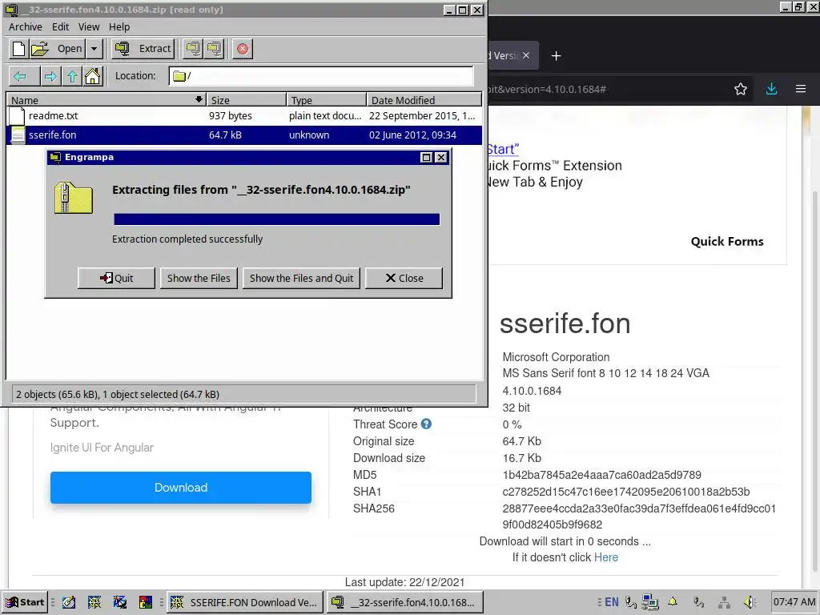
Task: Go to home location icon
Action: tap(93, 76)
